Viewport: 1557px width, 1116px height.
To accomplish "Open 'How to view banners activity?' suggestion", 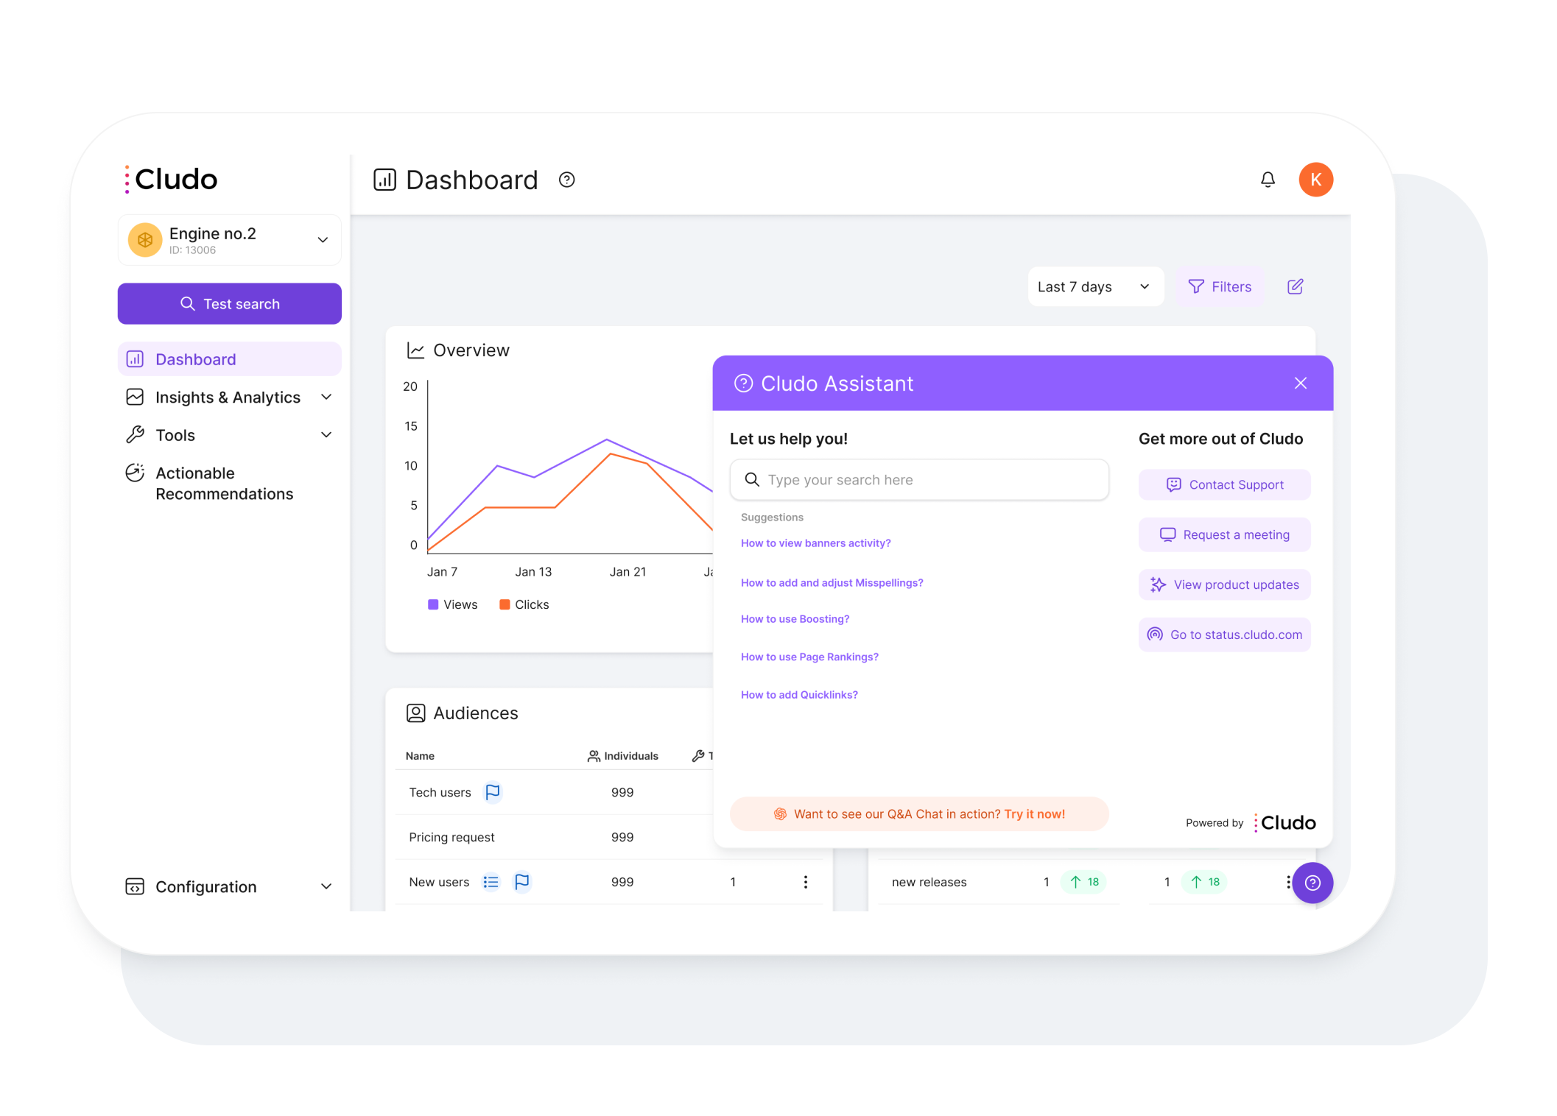I will 815,543.
